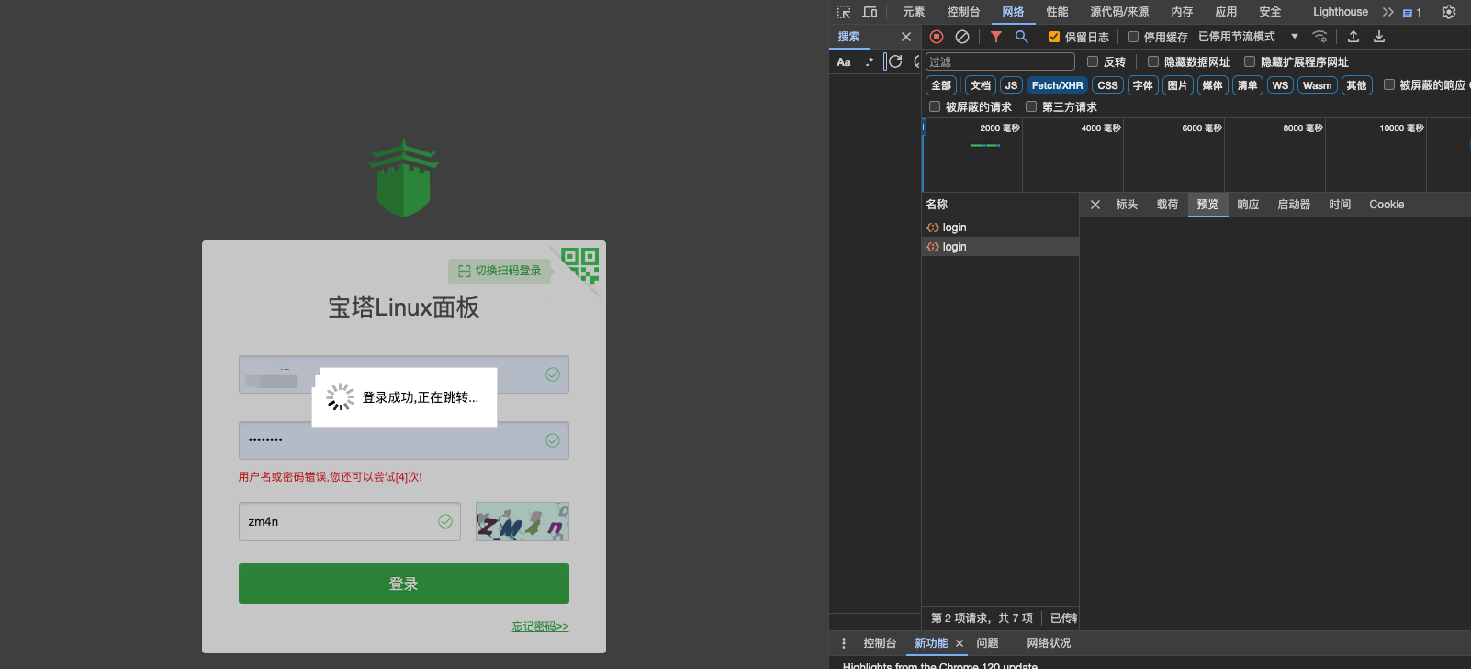Click the captcha input with zm4n

(350, 521)
